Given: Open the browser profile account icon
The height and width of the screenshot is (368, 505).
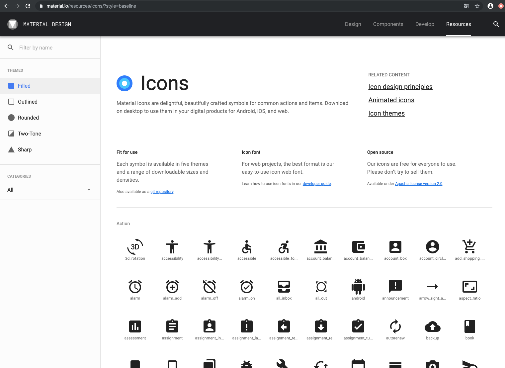Looking at the screenshot, I should (x=490, y=6).
